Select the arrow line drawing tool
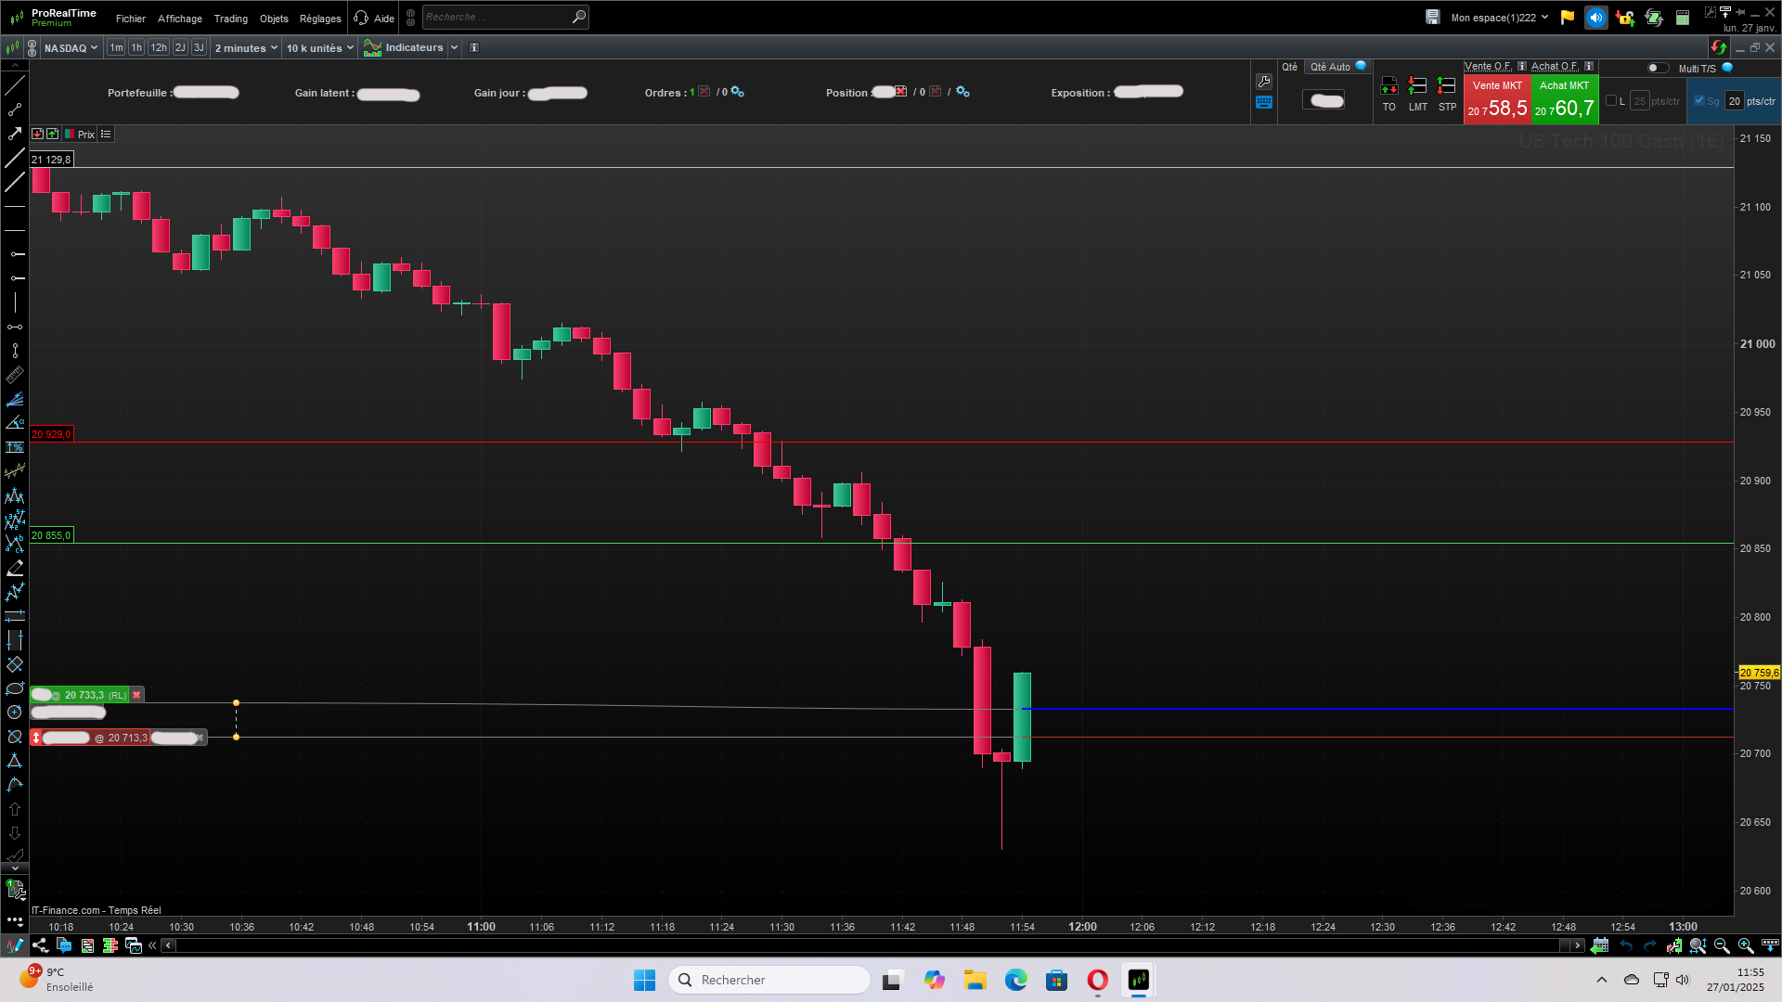The height and width of the screenshot is (1002, 1782). 15,134
